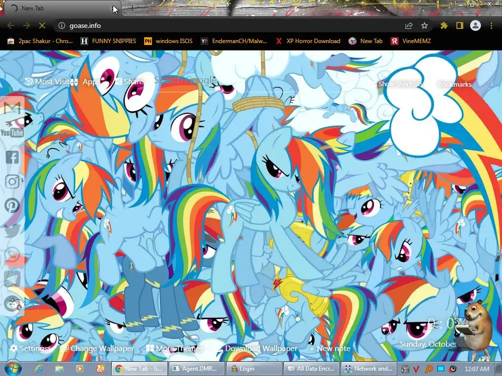Share this page using the share icon
Image resolution: width=502 pixels, height=376 pixels.
pos(409,25)
